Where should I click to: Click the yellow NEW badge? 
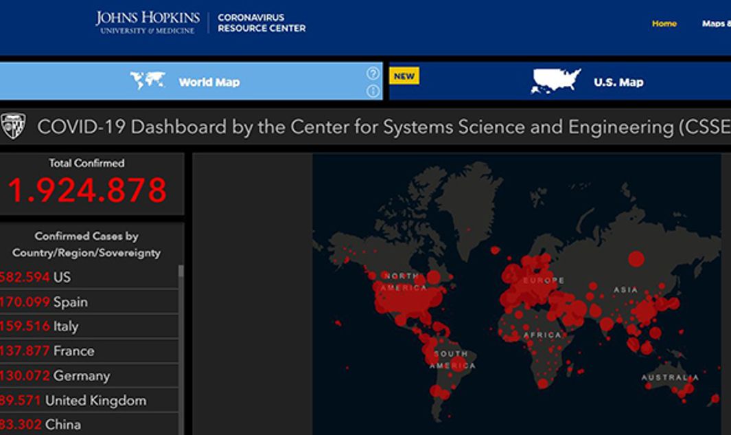[x=404, y=76]
